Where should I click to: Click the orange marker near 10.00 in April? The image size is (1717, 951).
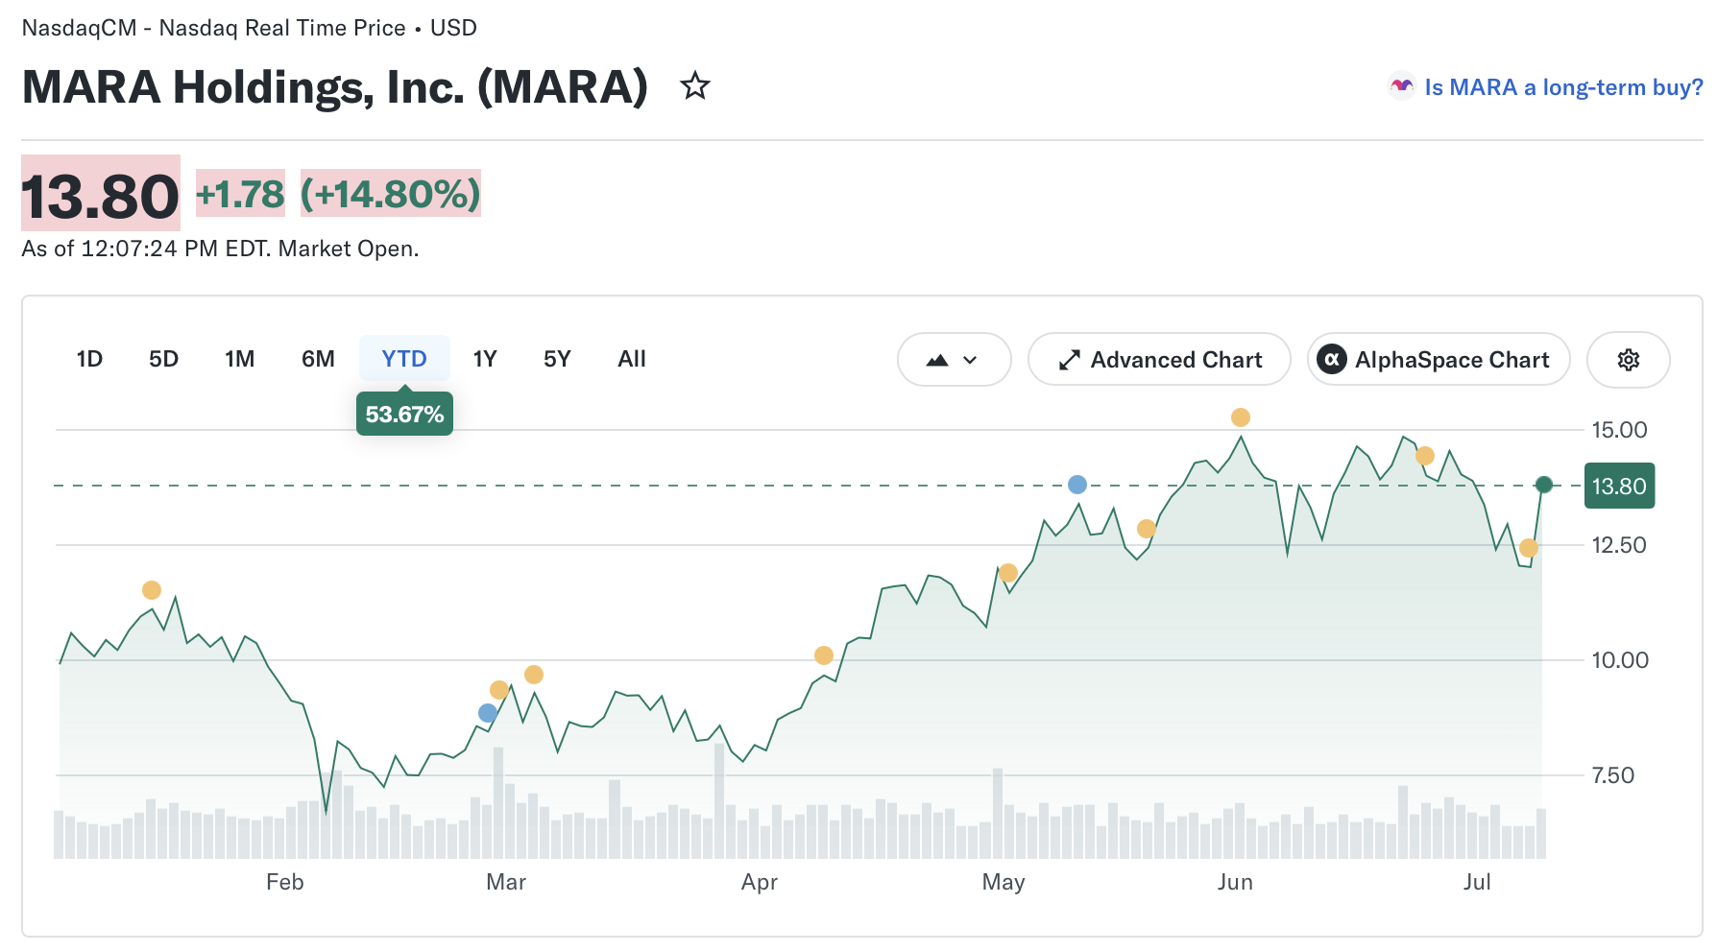[824, 655]
